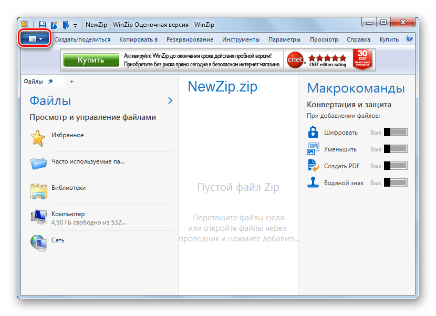436x316 pixels.
Task: Click the Файлы heading
Action: click(x=50, y=101)
